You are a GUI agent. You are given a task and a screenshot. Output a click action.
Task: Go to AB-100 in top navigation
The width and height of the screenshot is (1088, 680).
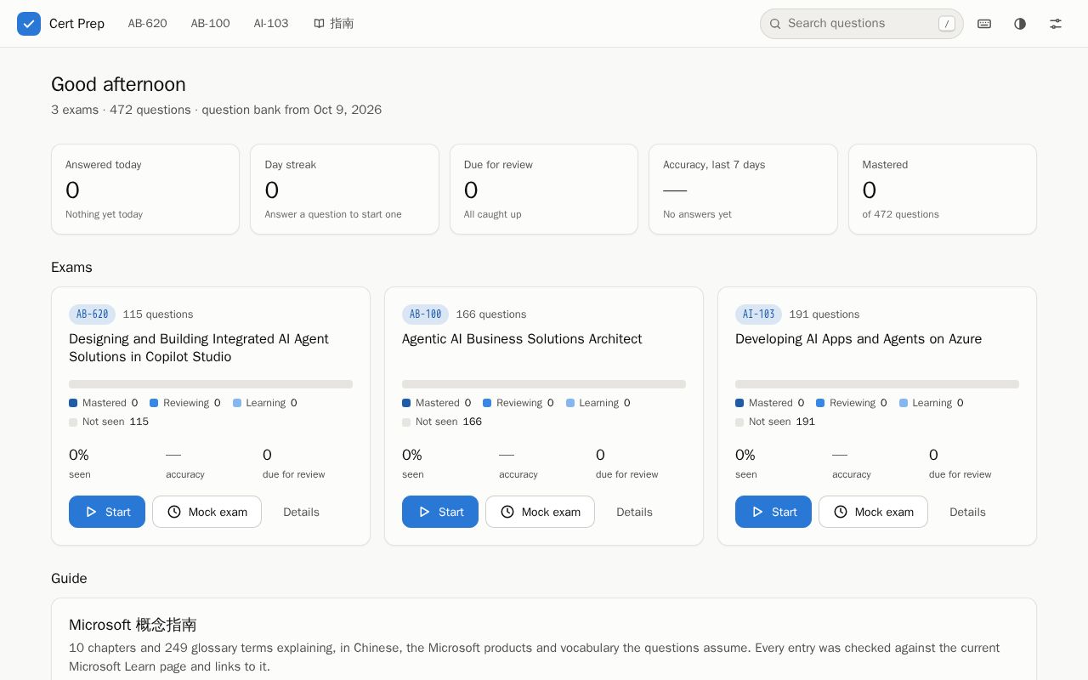pyautogui.click(x=210, y=24)
